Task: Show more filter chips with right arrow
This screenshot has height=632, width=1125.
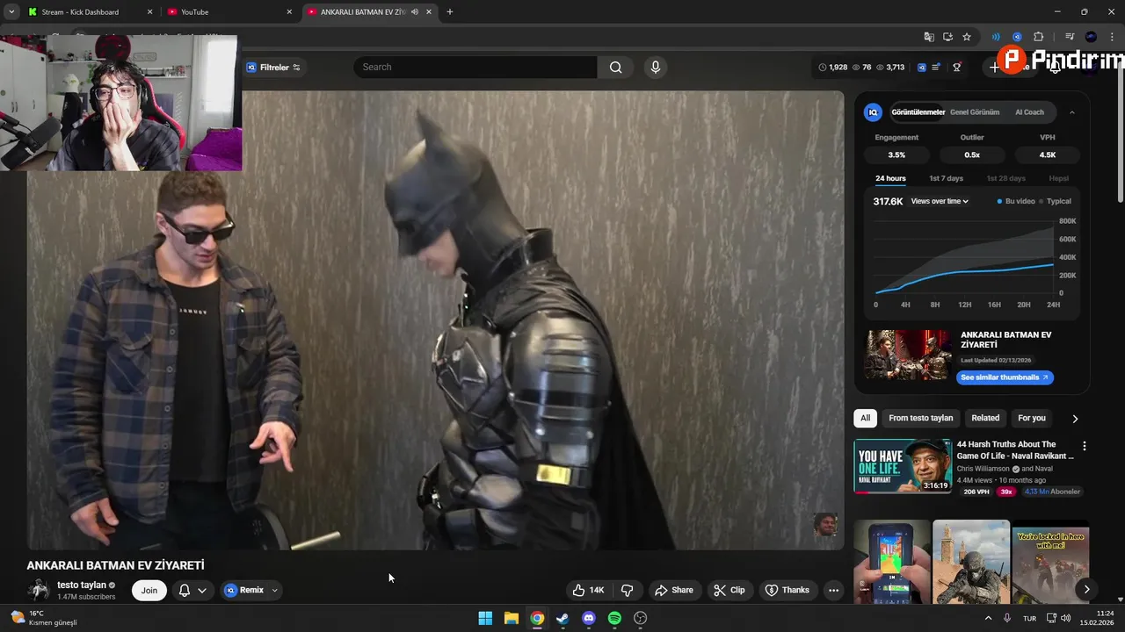Action: point(1074,419)
